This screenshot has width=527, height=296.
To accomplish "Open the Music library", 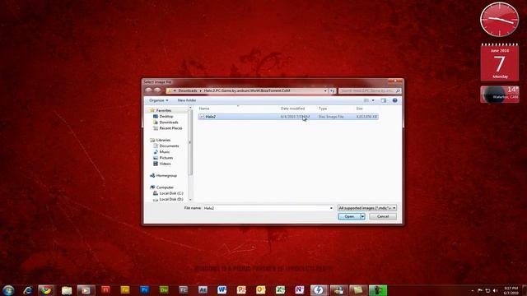I will pyautogui.click(x=165, y=152).
